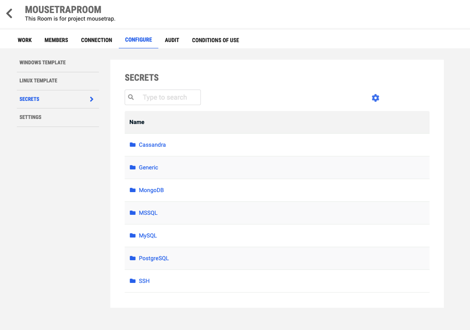Go back using the left arrow icon

pyautogui.click(x=9, y=13)
